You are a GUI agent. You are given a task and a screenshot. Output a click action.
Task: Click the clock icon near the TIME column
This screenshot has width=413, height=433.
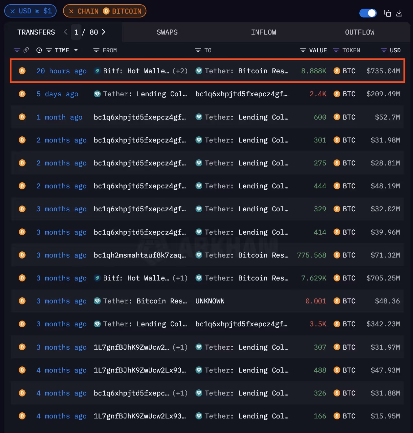pyautogui.click(x=39, y=50)
